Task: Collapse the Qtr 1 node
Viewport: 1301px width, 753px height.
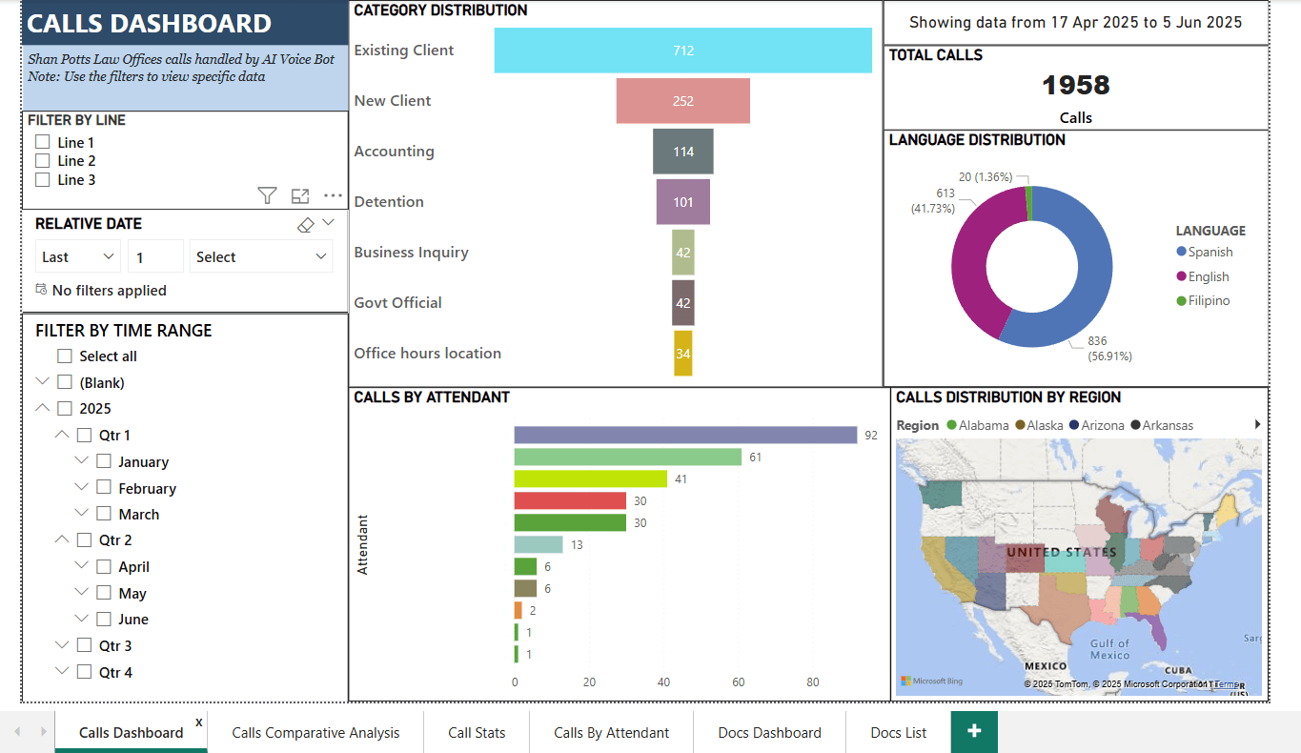Action: (x=62, y=435)
